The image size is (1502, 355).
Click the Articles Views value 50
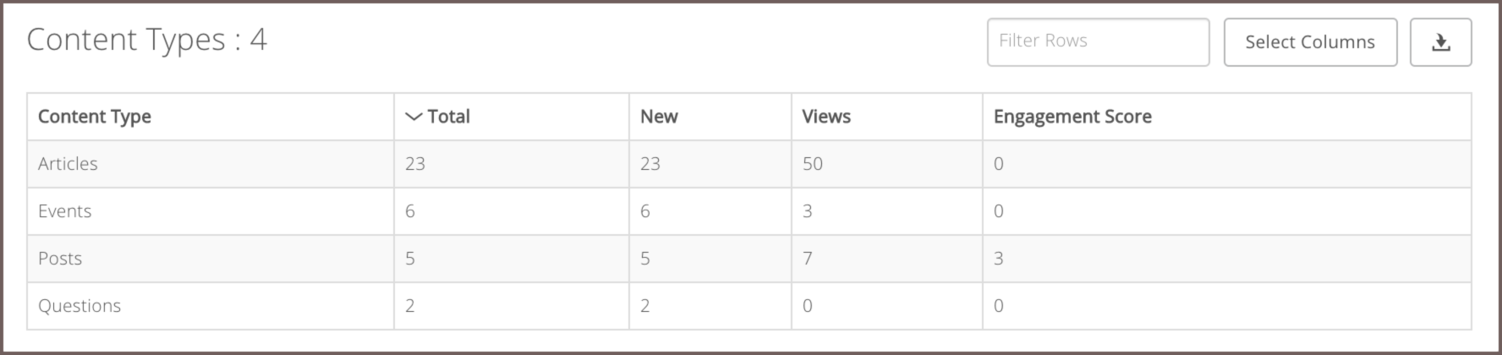812,164
